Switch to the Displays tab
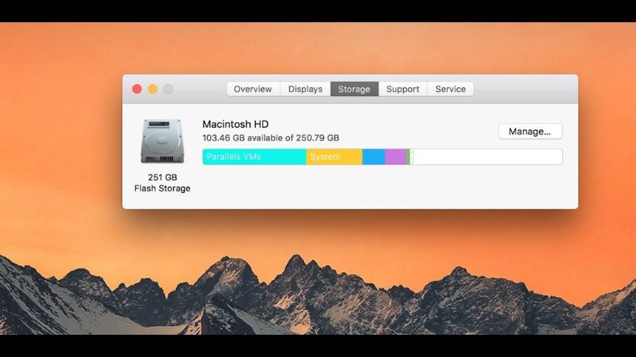Screen dimensions: 636x357 pyautogui.click(x=305, y=89)
